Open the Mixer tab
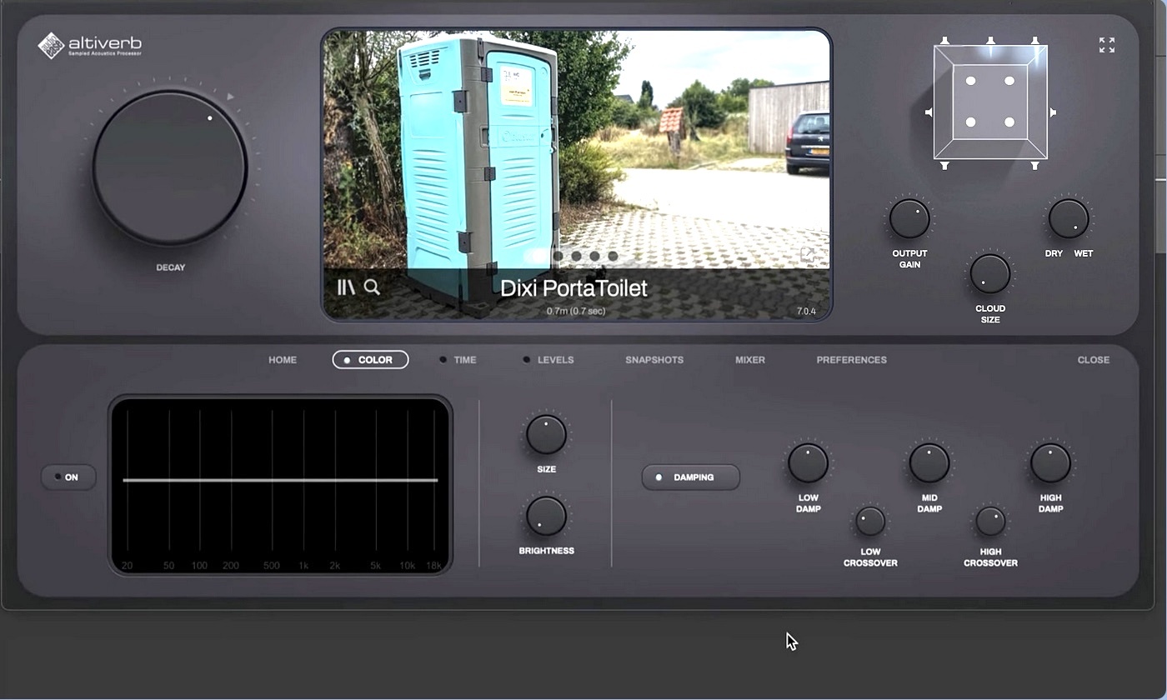This screenshot has height=700, width=1167. tap(749, 360)
